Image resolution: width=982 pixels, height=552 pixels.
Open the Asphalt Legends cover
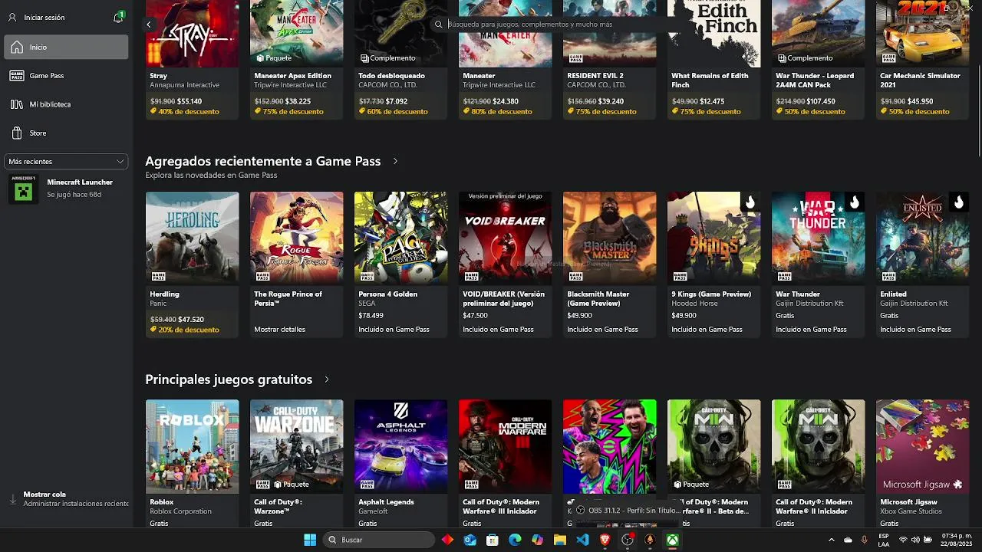[x=401, y=446]
